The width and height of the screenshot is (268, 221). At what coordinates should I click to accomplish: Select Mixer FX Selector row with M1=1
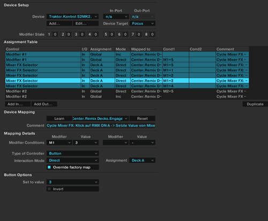tap(127, 70)
